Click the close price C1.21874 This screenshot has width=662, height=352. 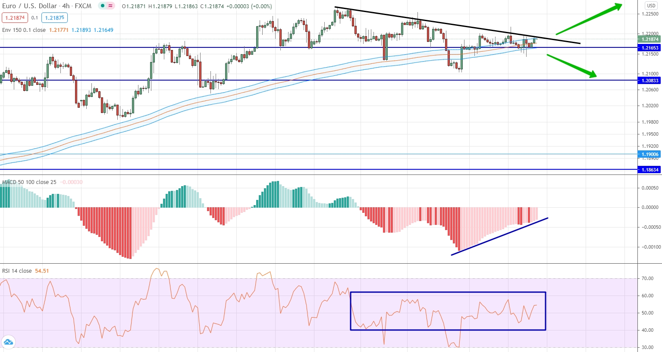tap(212, 6)
